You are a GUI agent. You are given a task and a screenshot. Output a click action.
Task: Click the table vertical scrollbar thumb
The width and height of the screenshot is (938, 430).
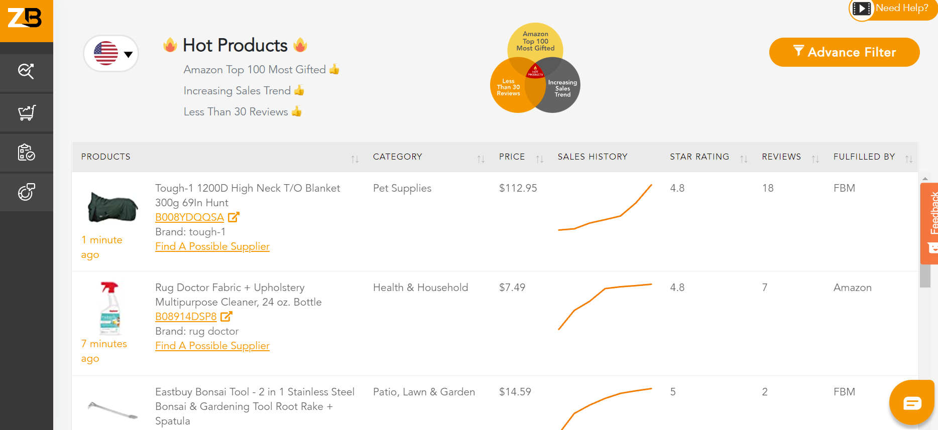pyautogui.click(x=925, y=276)
